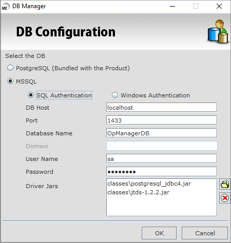Click the Port field showing 1433
Viewport: 231px width, 243px height.
coord(162,120)
